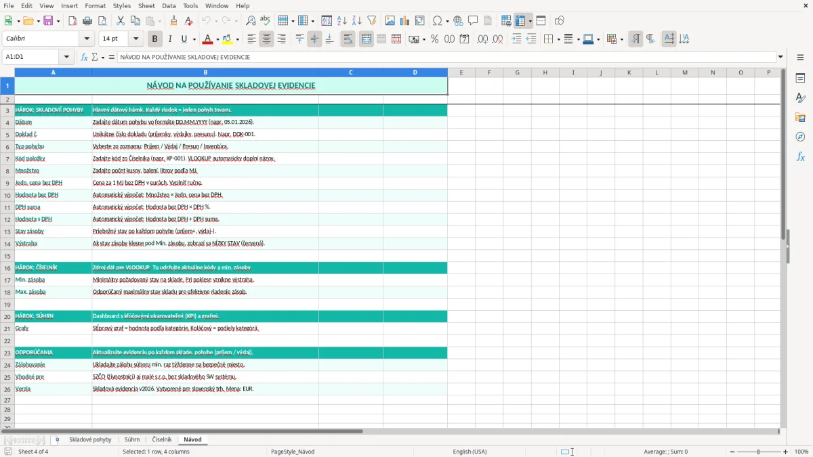The width and height of the screenshot is (813, 457).
Task: Insert a pivot table
Action: (420, 21)
